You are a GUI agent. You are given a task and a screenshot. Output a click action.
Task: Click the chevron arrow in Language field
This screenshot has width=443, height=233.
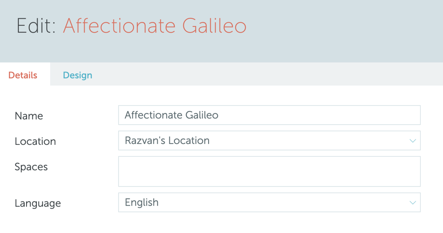[412, 202]
